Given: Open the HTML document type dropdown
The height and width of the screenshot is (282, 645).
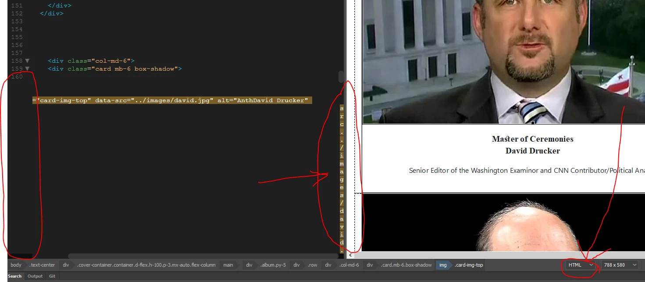Looking at the screenshot, I should [x=580, y=265].
